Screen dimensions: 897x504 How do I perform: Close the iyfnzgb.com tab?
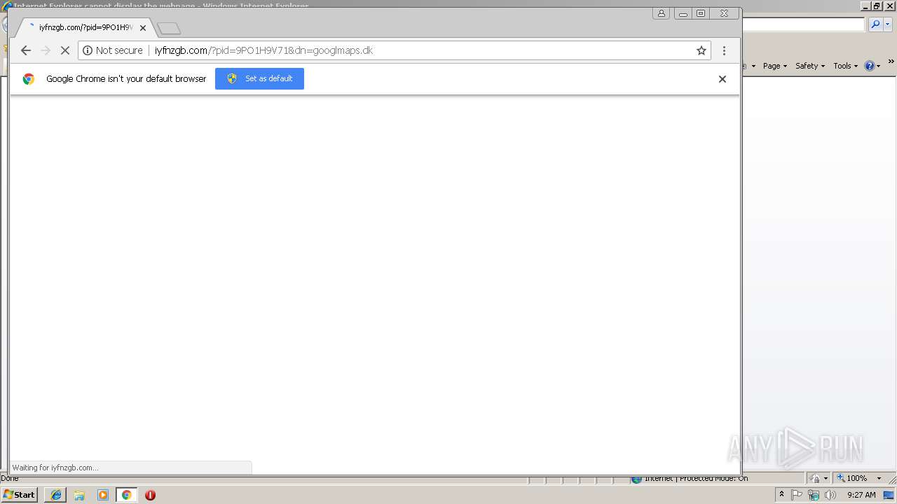pos(143,28)
